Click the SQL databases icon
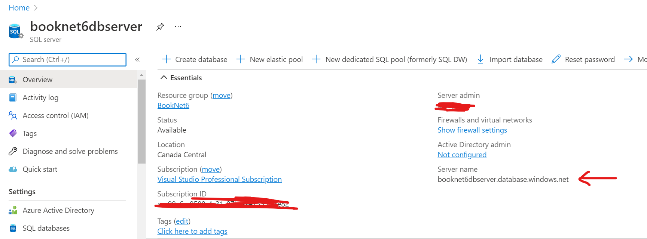 point(13,228)
